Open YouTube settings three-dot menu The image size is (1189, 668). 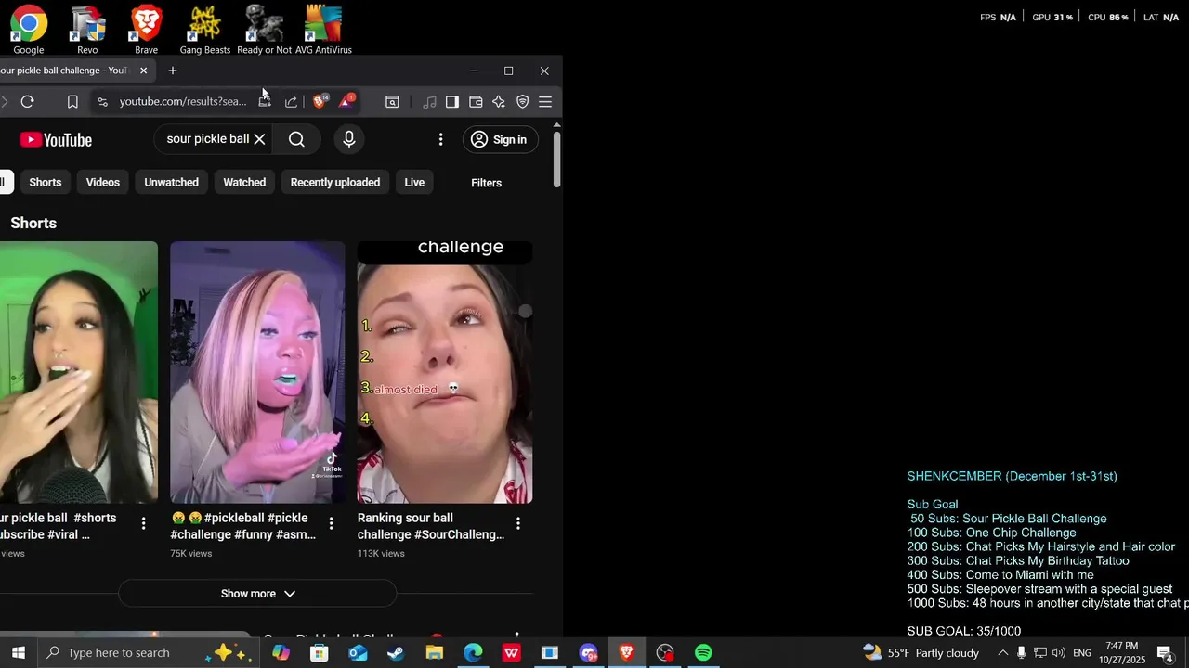point(440,139)
